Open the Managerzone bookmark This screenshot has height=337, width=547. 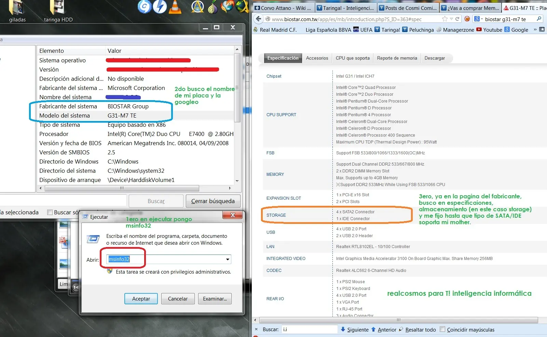(455, 30)
